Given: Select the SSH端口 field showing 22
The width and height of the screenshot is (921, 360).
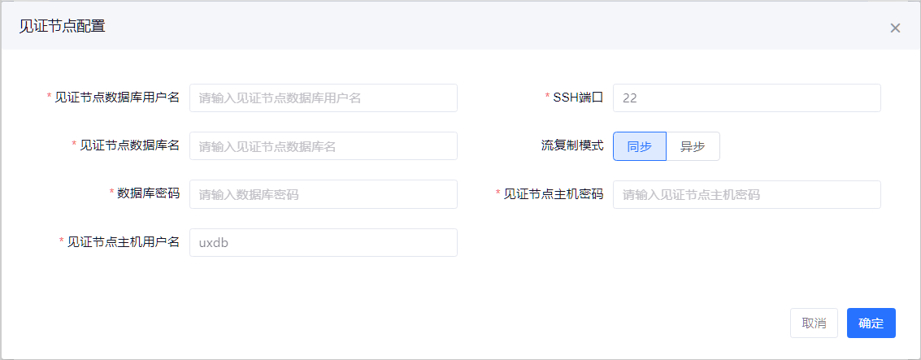Looking at the screenshot, I should pyautogui.click(x=746, y=98).
